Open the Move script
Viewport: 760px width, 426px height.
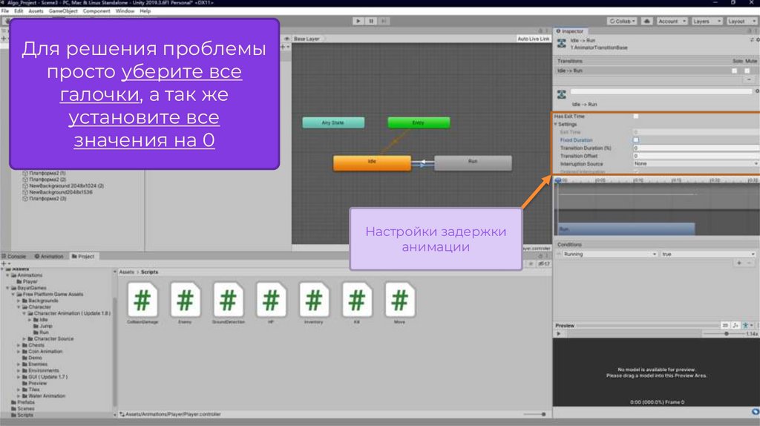tap(399, 302)
